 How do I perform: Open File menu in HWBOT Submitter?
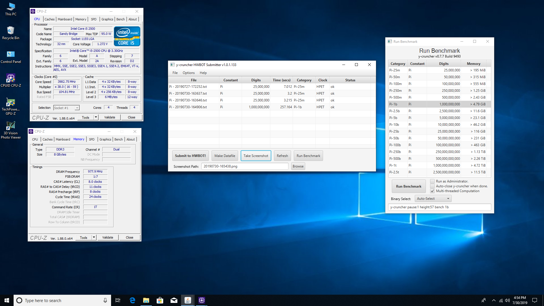pos(175,73)
